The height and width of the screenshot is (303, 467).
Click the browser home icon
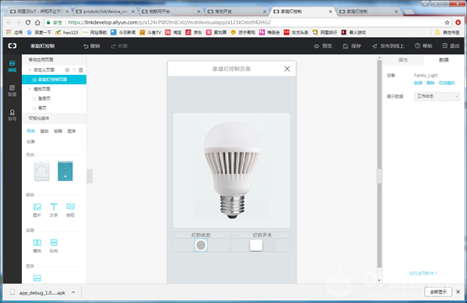click(38, 22)
